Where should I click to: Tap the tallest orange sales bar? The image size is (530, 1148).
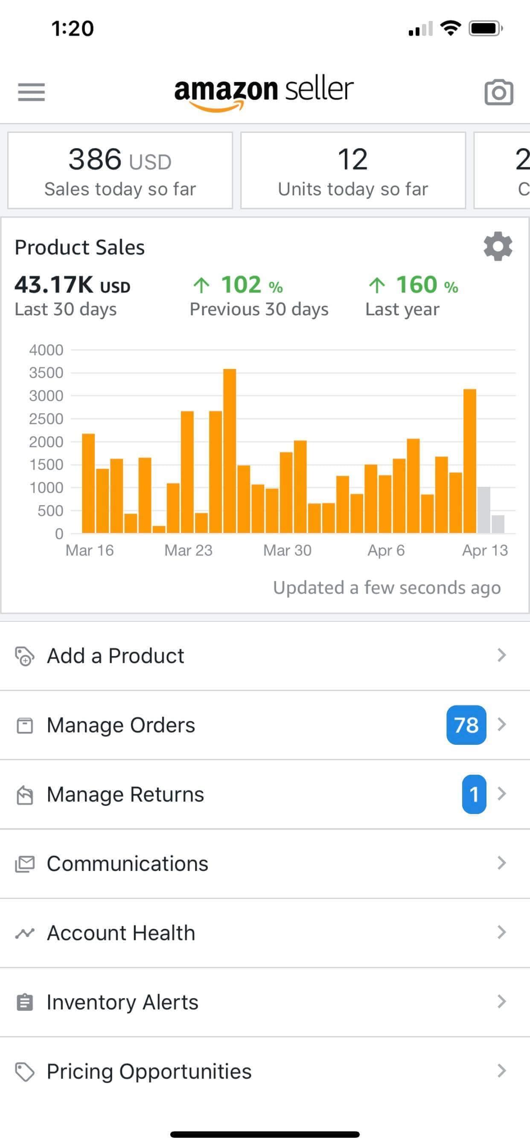point(230,450)
